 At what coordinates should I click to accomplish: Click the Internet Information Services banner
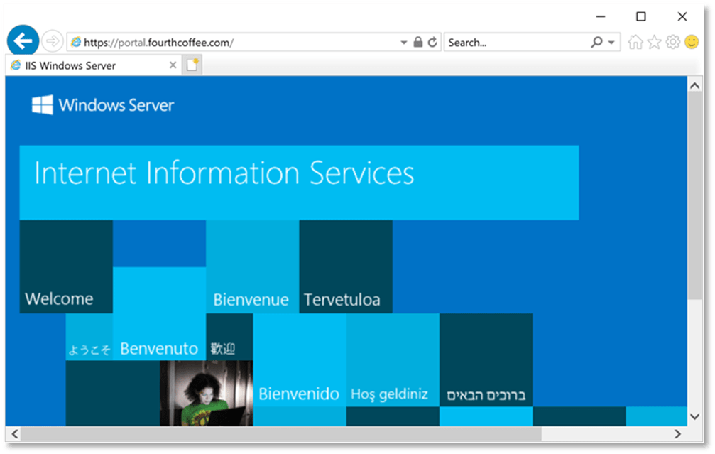(298, 182)
